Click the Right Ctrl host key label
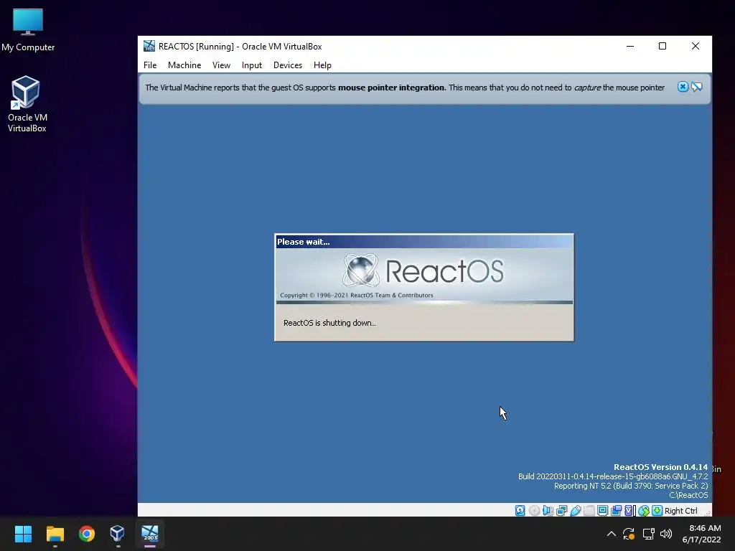735x551 pixels. point(680,511)
